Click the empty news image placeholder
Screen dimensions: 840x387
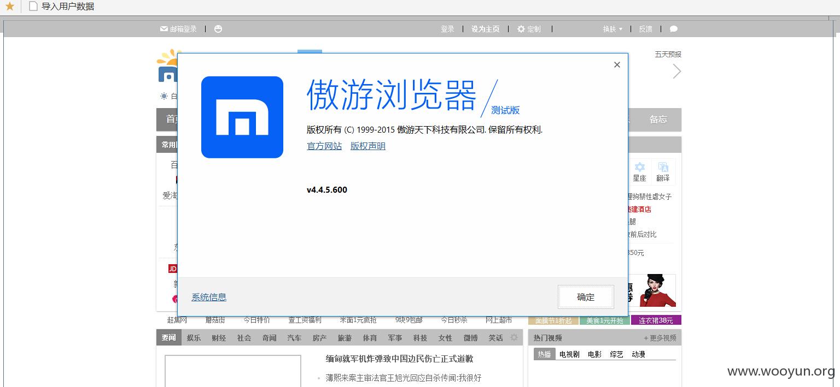point(233,371)
